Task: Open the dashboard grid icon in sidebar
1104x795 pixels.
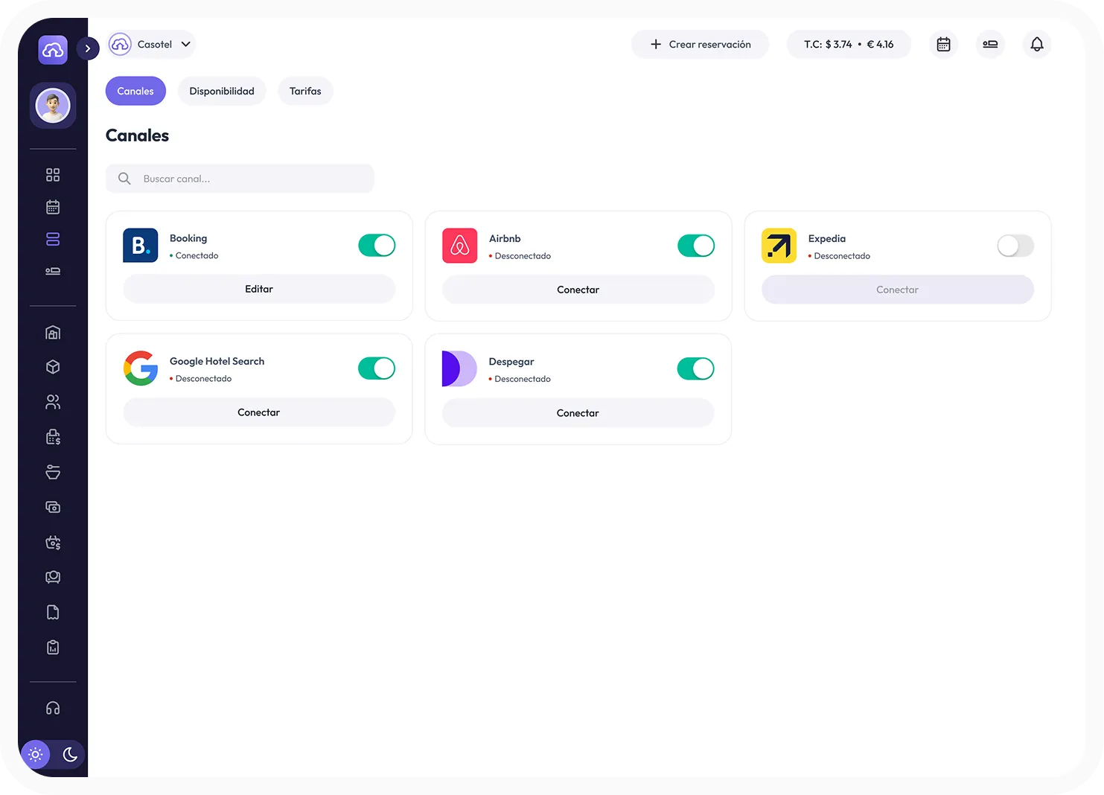Action: (53, 175)
